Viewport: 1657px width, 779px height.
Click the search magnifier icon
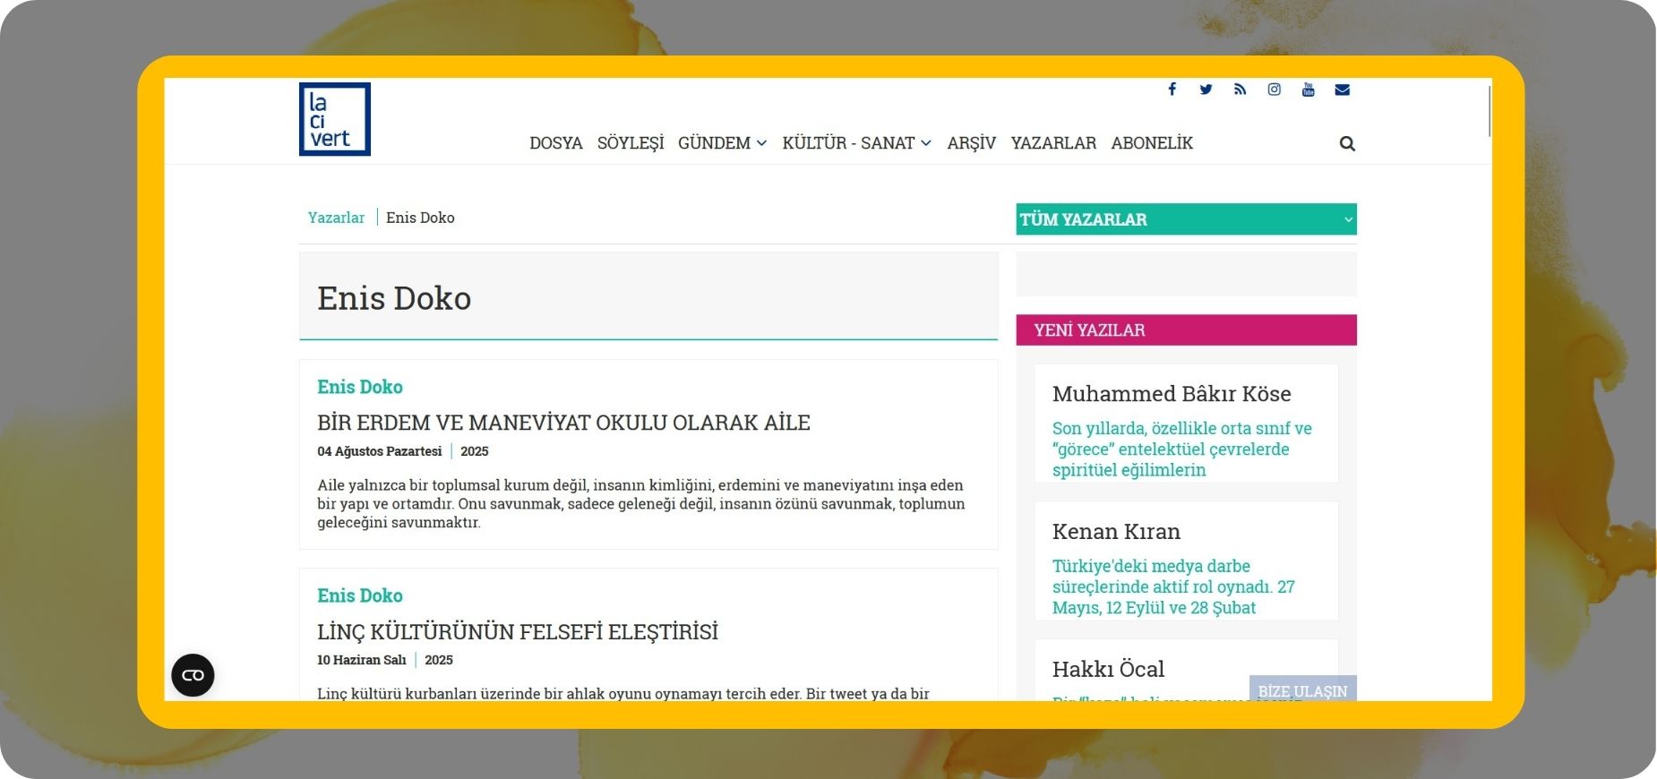click(x=1347, y=143)
